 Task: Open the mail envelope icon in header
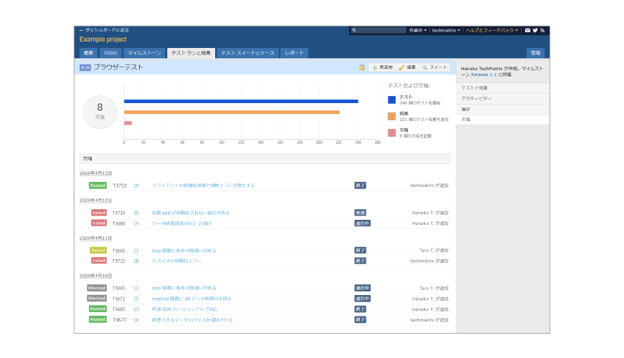pyautogui.click(x=527, y=30)
